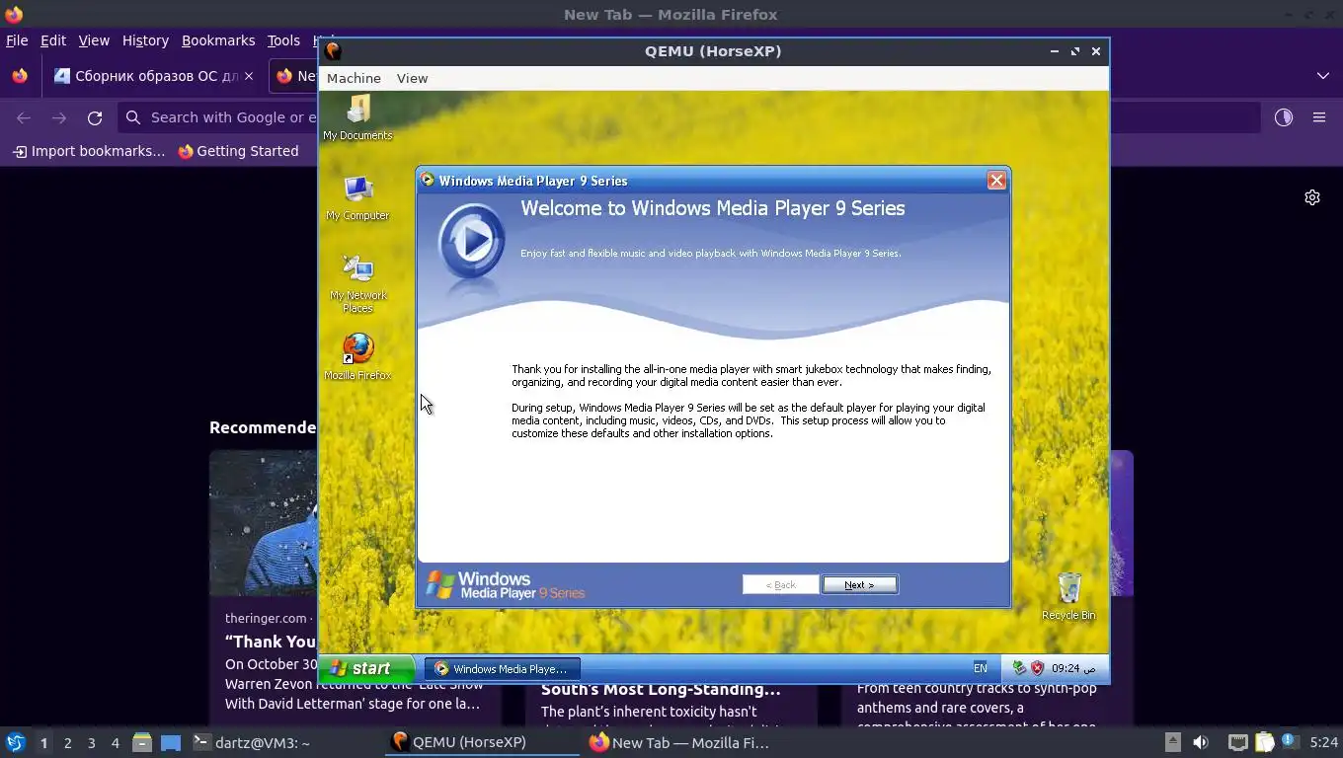
Task: Open the QEMU Machine menu
Action: click(x=354, y=78)
